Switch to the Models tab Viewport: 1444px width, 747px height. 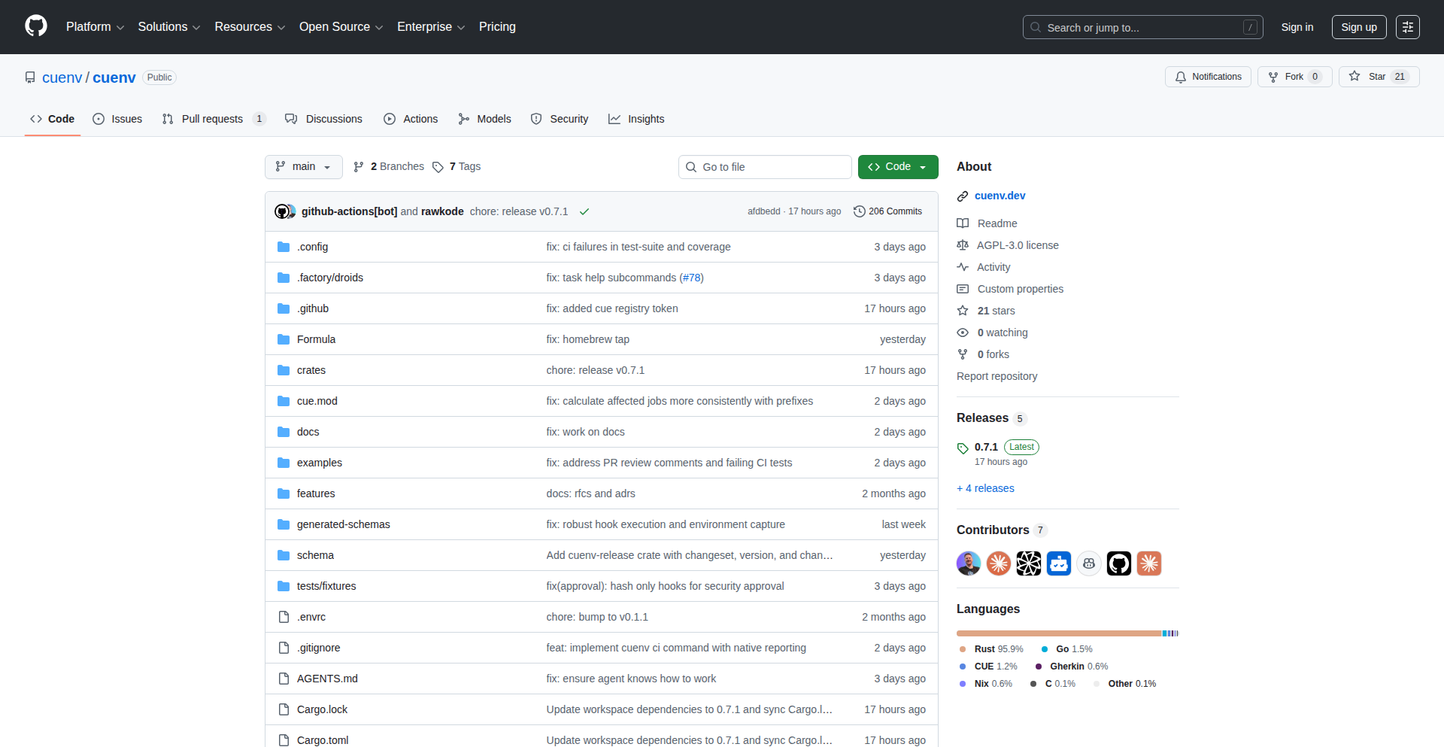(484, 119)
